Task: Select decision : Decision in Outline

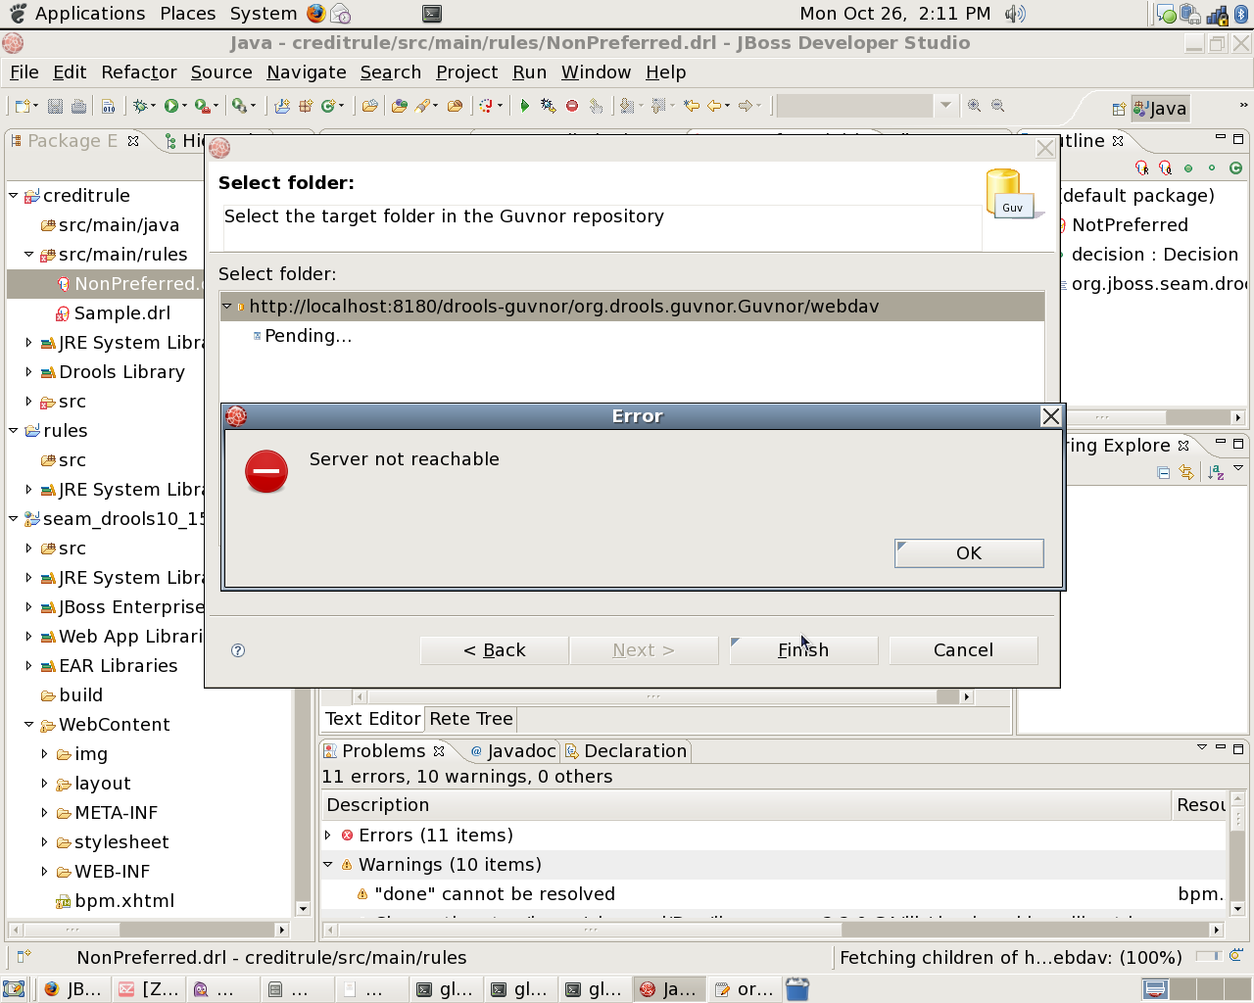Action: pyautogui.click(x=1155, y=255)
